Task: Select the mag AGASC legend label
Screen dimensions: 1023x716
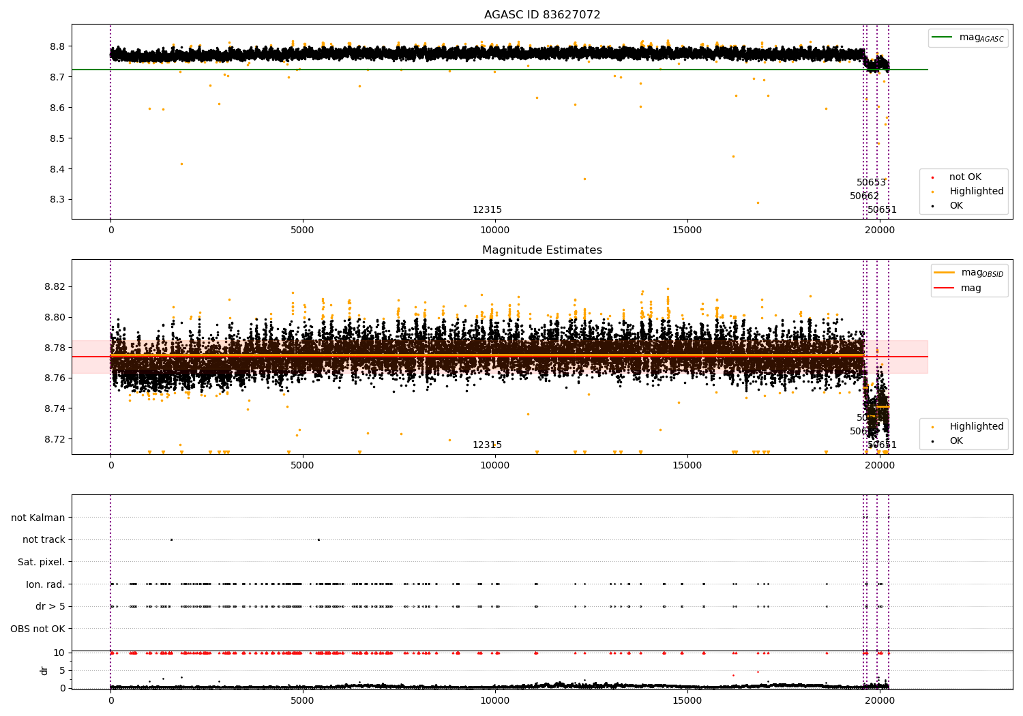Action: (x=981, y=38)
